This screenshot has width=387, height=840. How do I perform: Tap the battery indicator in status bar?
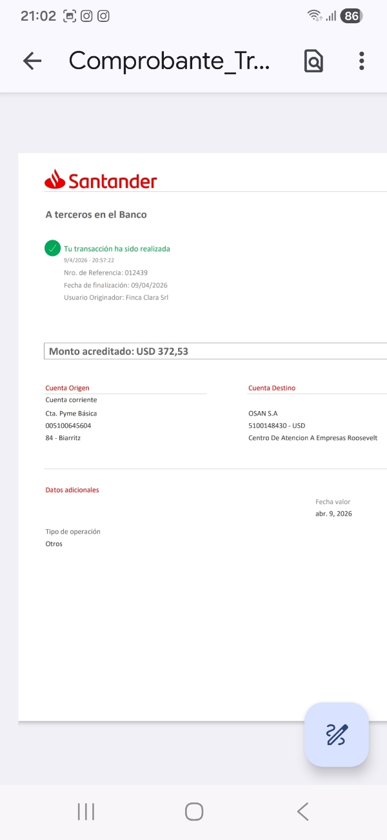(x=351, y=16)
